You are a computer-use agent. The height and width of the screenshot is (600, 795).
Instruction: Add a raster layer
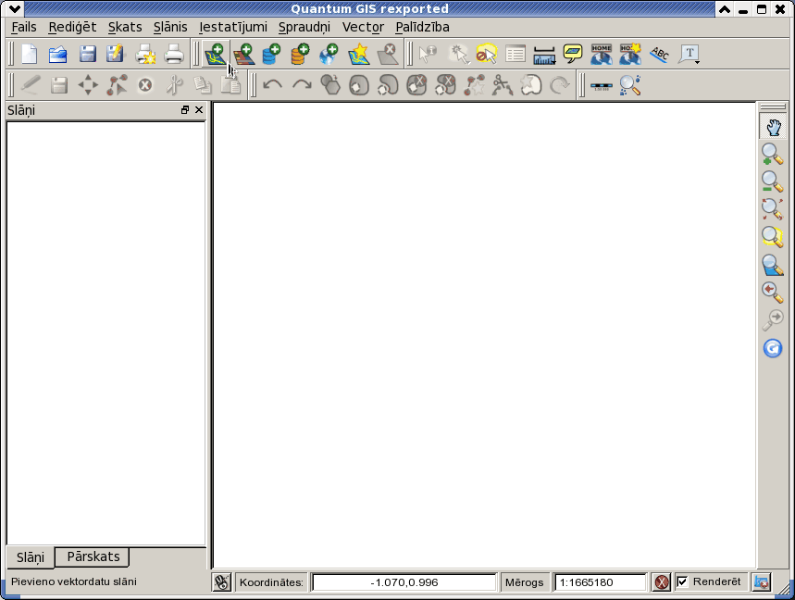click(244, 54)
